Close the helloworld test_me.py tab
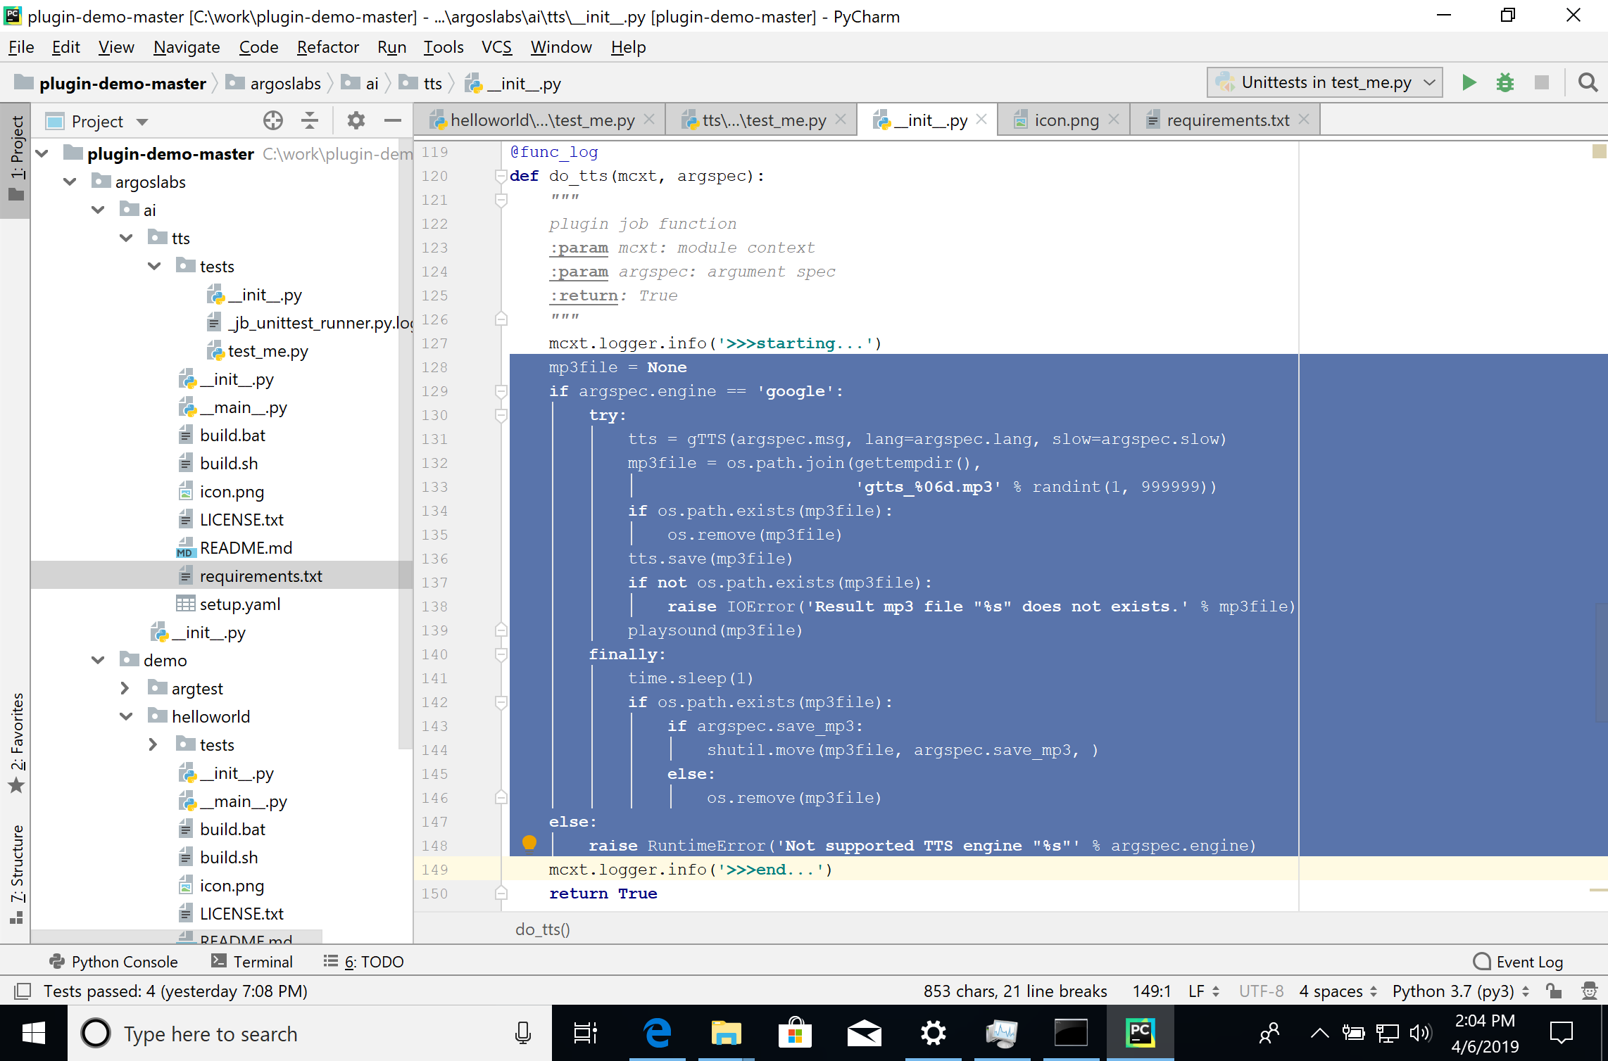This screenshot has height=1061, width=1608. [649, 120]
